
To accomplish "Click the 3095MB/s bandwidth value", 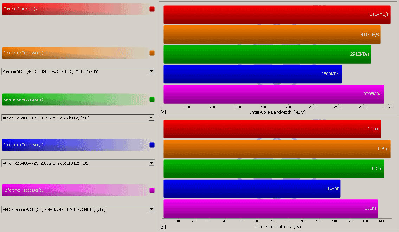I will click(373, 94).
